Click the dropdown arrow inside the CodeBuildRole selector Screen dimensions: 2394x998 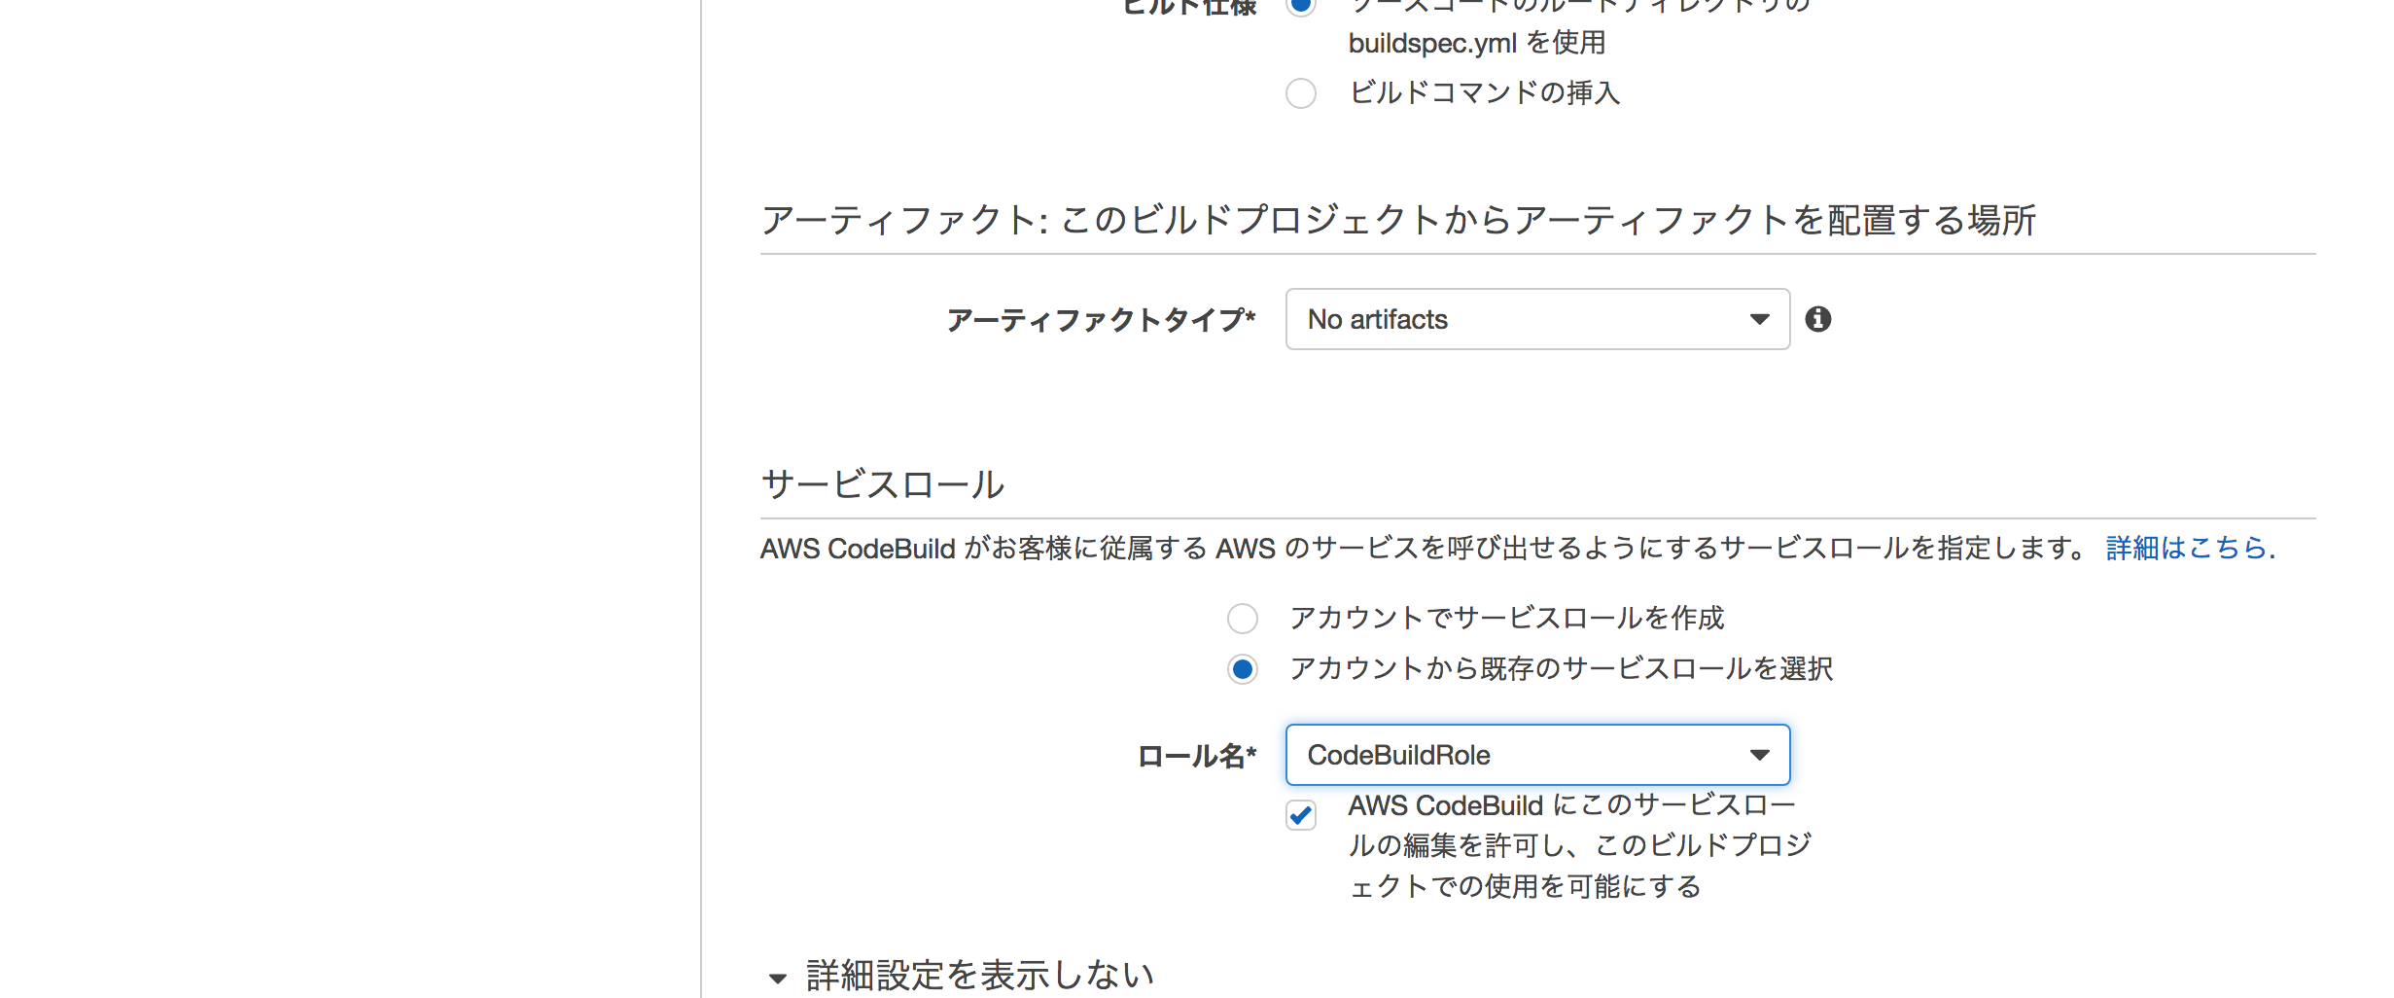1759,754
